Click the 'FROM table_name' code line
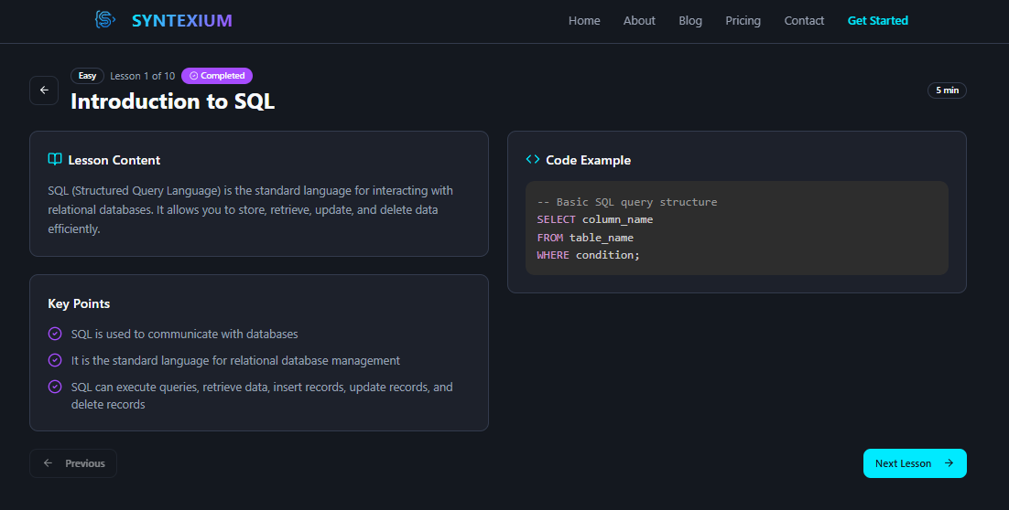 tap(586, 238)
